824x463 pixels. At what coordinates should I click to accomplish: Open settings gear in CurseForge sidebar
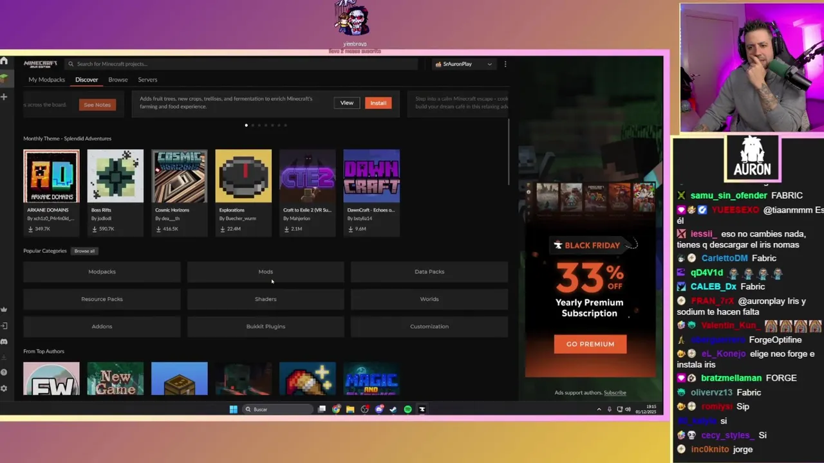4,388
